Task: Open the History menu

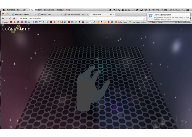Action: pyautogui.click(x=38, y=10)
